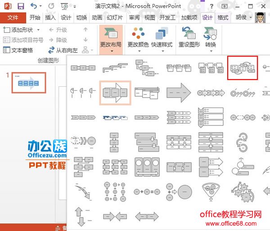This screenshot has height=231, width=270.
Task: Click the Redo/Repeat icon
Action: click(51, 6)
